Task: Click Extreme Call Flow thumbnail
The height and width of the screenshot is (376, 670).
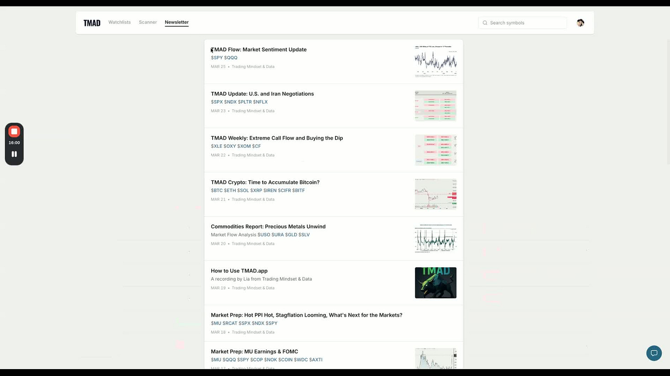Action: [435, 150]
